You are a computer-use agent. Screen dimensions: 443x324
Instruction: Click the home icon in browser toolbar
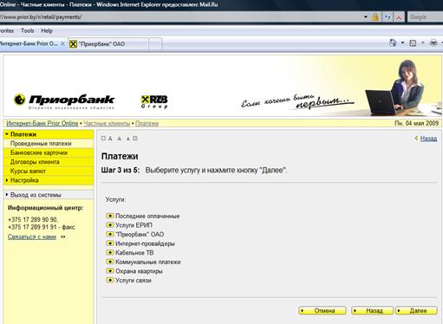click(x=393, y=43)
